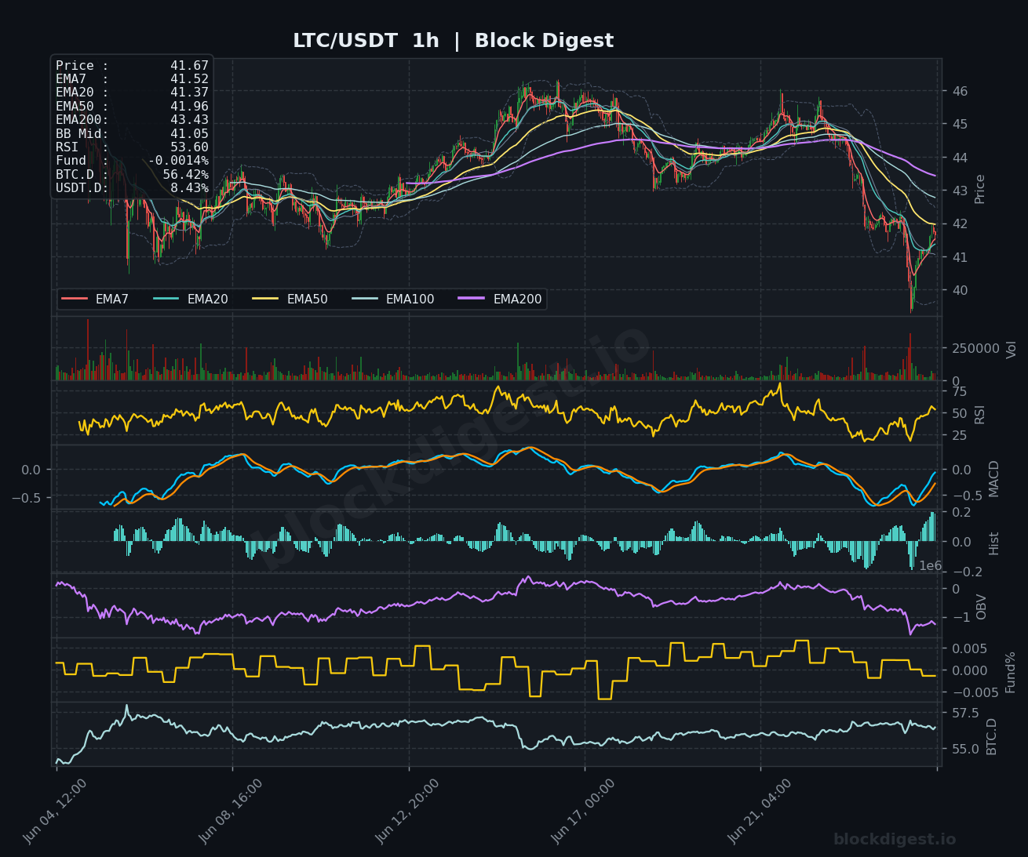This screenshot has height=857, width=1028.
Task: Click the 40 price axis tick
Action: point(960,290)
